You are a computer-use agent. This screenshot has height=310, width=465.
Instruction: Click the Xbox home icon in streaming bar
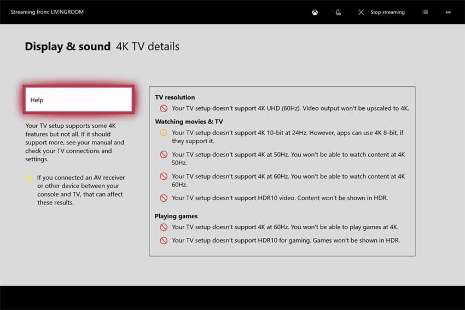click(315, 12)
